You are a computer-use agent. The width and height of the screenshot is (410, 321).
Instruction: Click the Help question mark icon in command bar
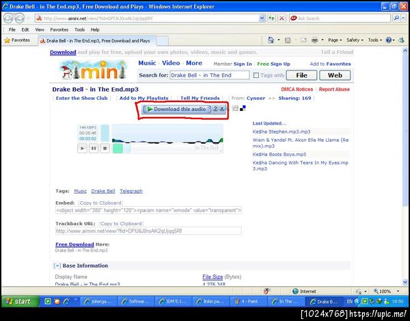tap(389, 40)
